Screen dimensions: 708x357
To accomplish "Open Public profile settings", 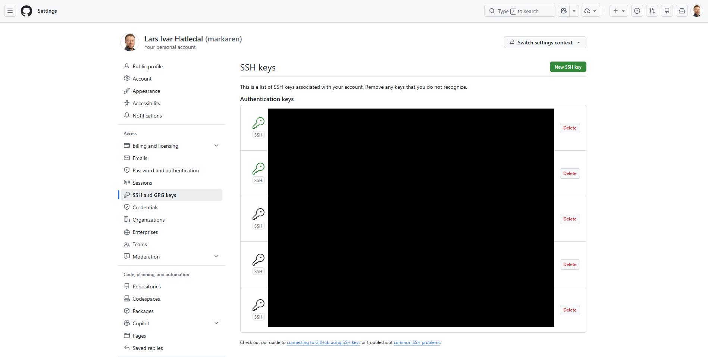I will click(172, 66).
